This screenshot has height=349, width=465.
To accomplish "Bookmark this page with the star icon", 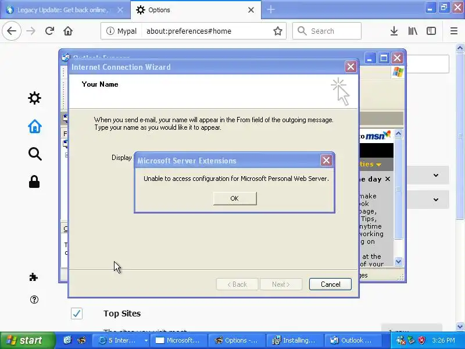I will [x=278, y=31].
